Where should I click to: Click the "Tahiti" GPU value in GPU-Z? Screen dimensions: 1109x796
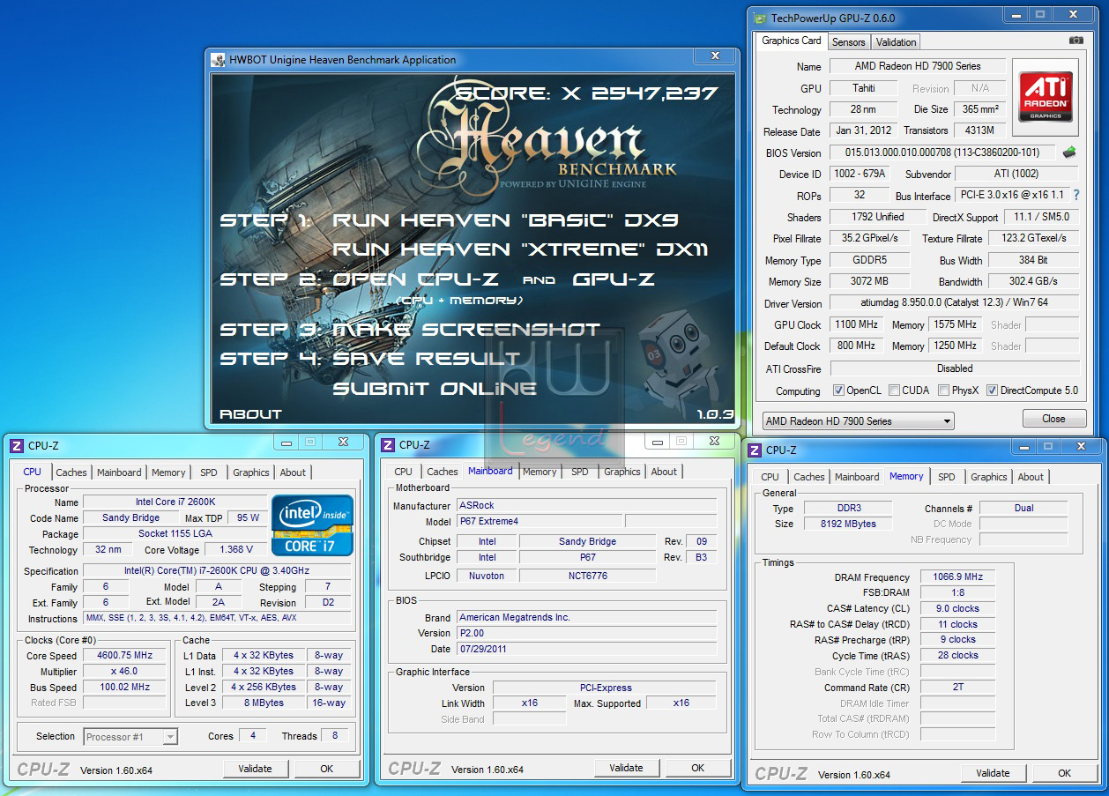[x=864, y=88]
